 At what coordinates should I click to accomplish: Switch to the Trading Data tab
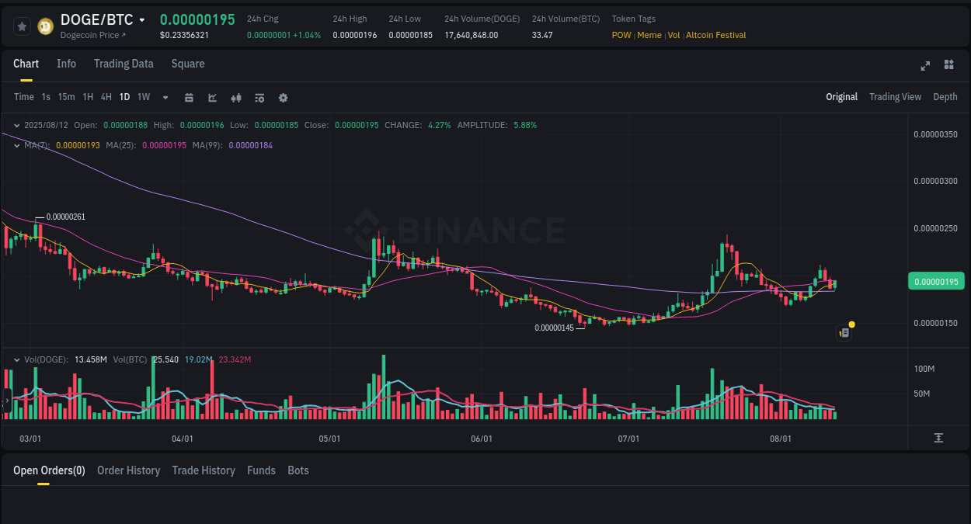point(124,64)
